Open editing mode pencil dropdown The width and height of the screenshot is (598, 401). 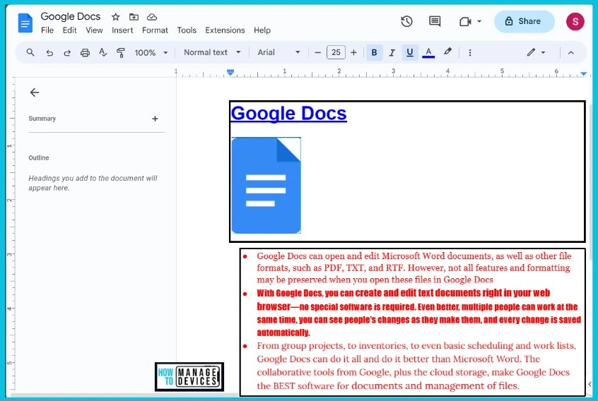point(536,52)
